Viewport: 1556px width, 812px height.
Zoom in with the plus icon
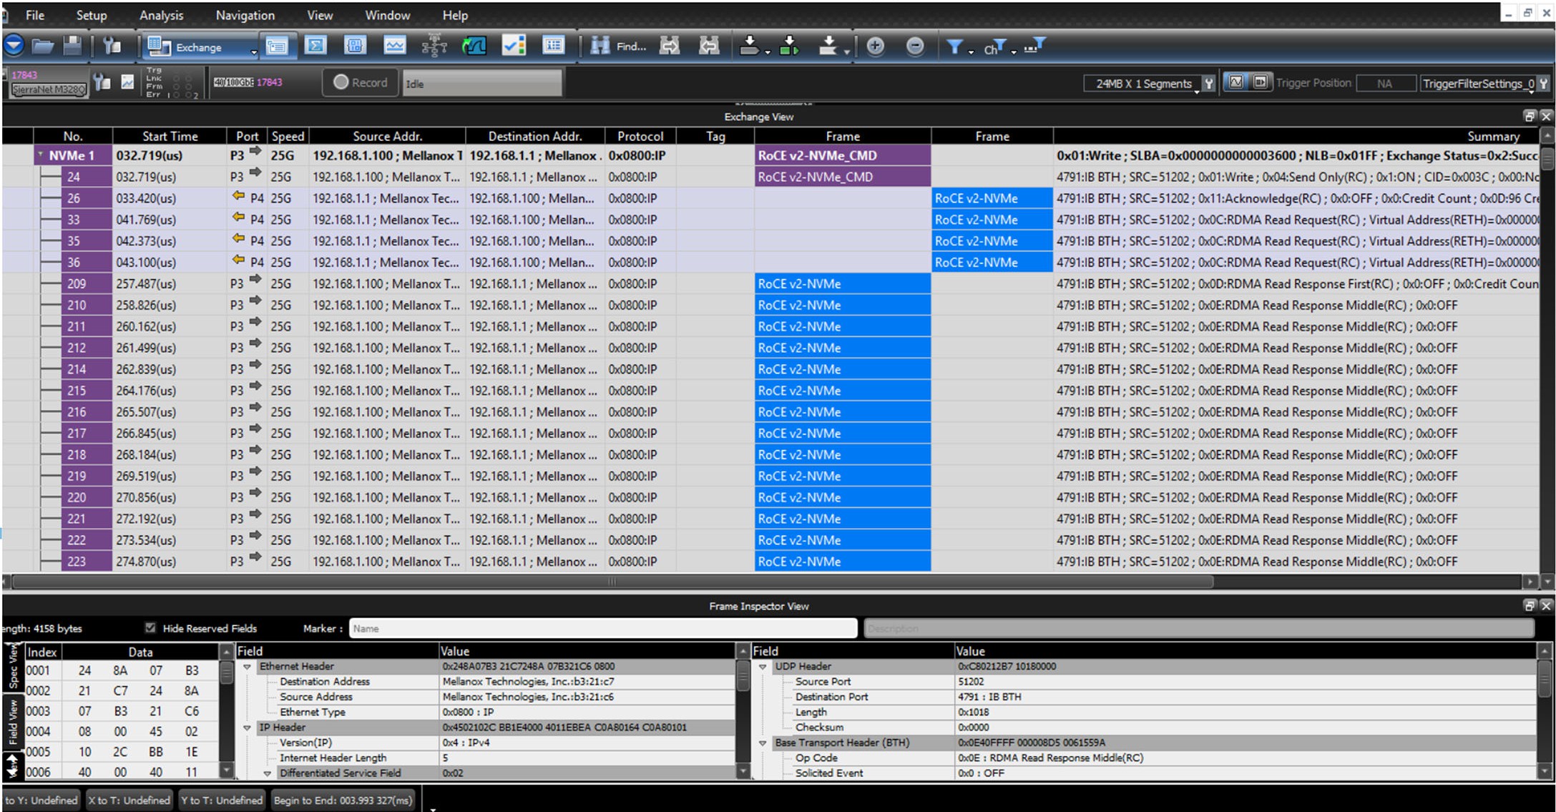tap(875, 47)
